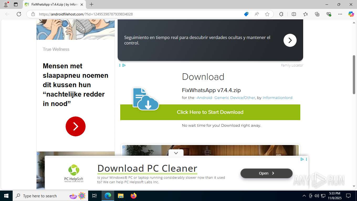The width and height of the screenshot is (357, 201).
Task: Select the FixWhatsApp browser tab
Action: (54, 4)
